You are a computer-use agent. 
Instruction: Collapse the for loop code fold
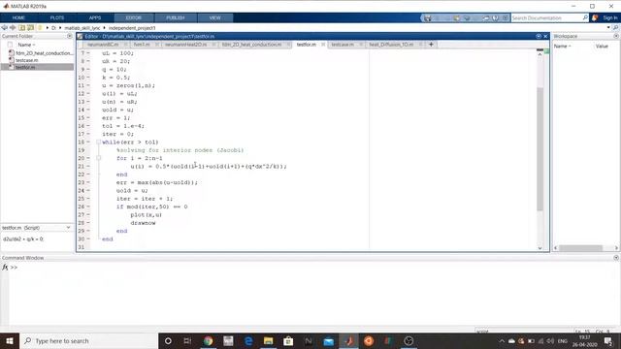pyautogui.click(x=99, y=158)
